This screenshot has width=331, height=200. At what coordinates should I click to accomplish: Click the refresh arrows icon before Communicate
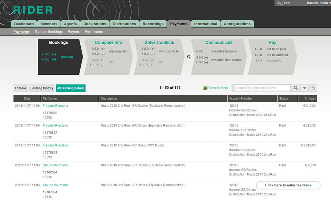pos(189,57)
